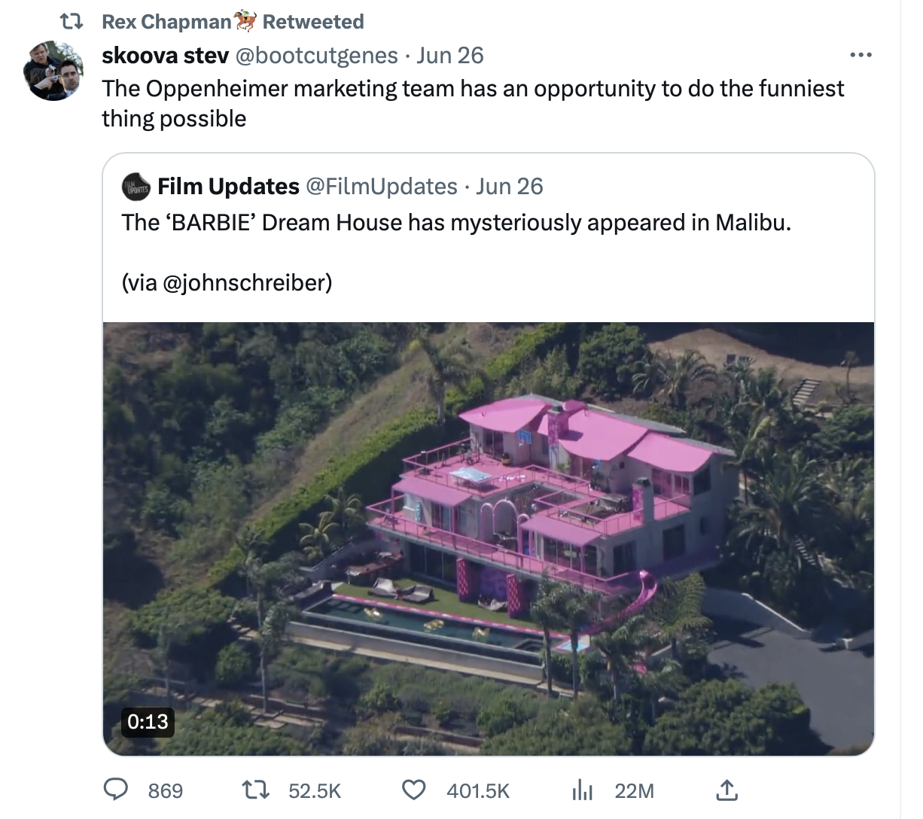Open the quoted tweet's Jun 26 timestamp

509,186
